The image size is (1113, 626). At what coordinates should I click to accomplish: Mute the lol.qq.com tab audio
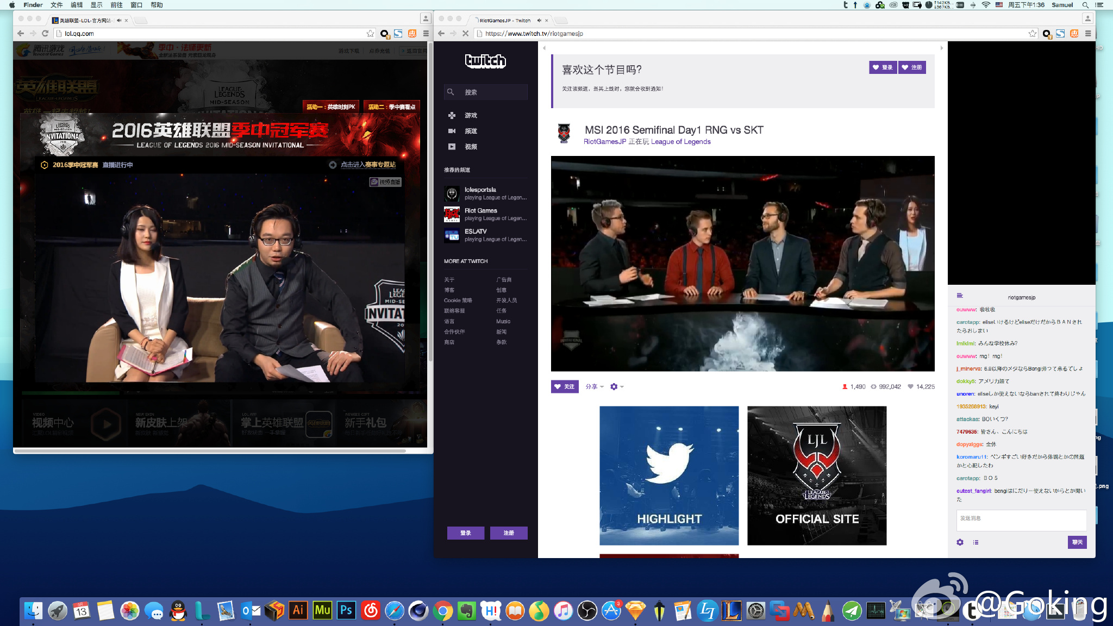(119, 21)
